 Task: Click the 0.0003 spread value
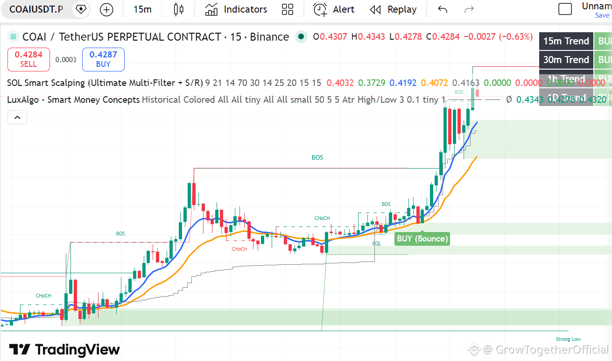click(66, 59)
